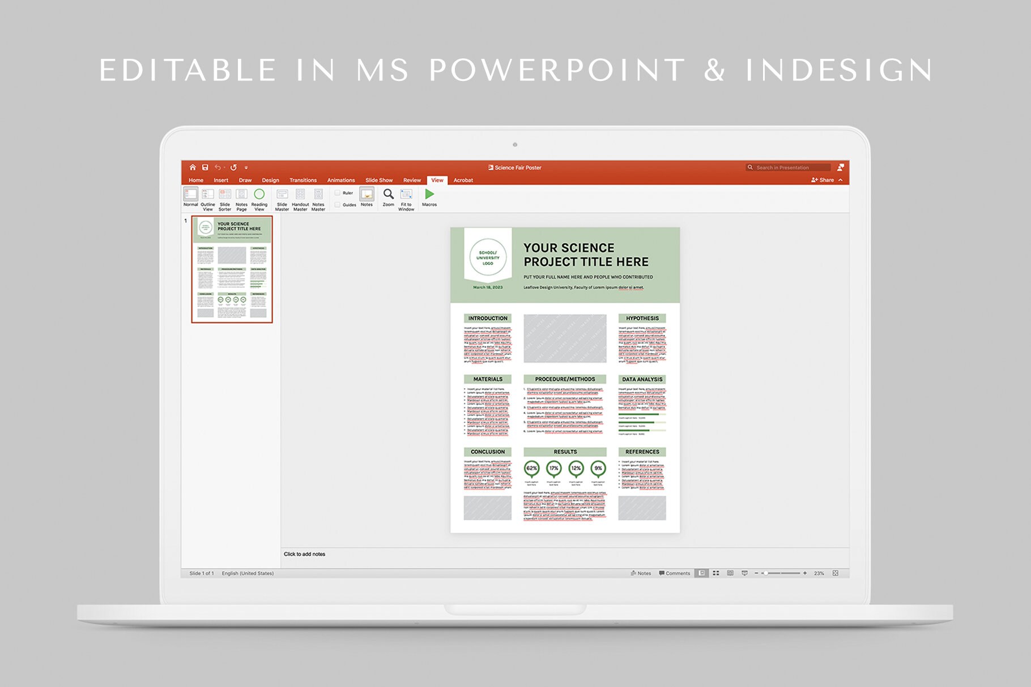Screen dimensions: 1031x687
Task: Collapse the ribbon with the Share chevron
Action: (x=840, y=180)
